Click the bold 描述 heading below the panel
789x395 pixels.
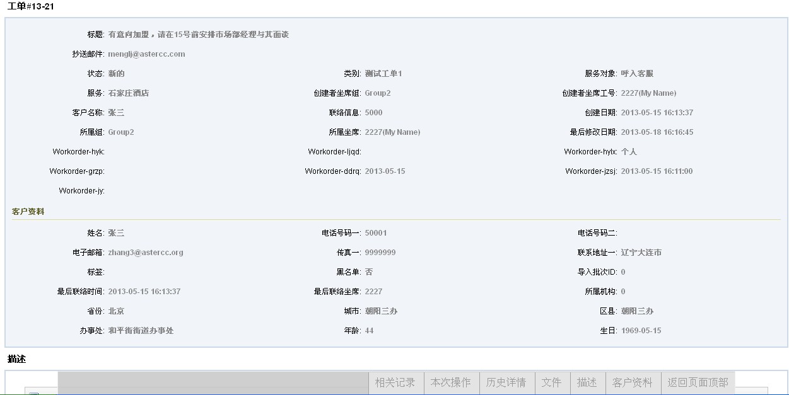pyautogui.click(x=16, y=359)
